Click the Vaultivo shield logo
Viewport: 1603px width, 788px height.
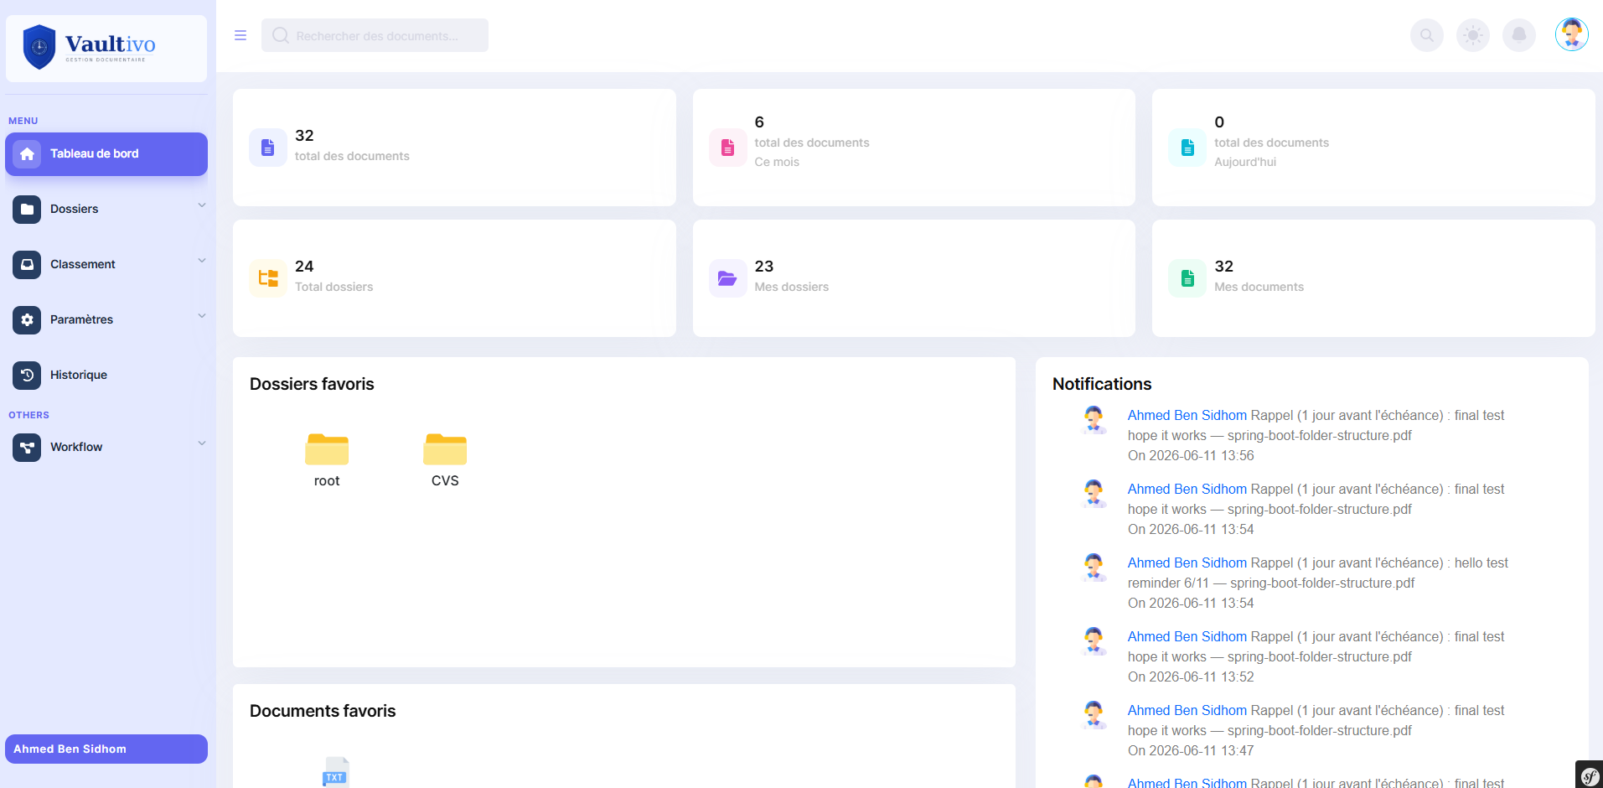click(39, 46)
